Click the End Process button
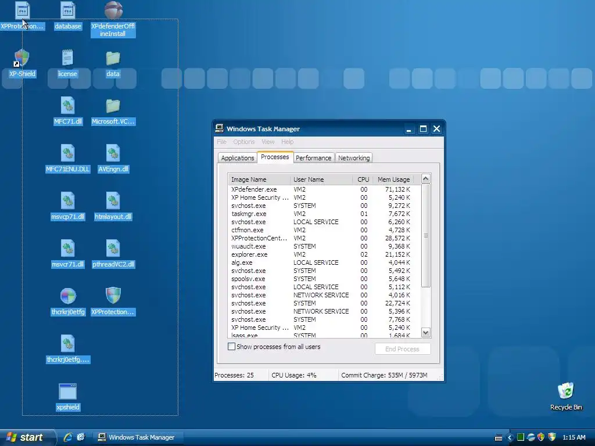The width and height of the screenshot is (595, 446). coord(403,349)
